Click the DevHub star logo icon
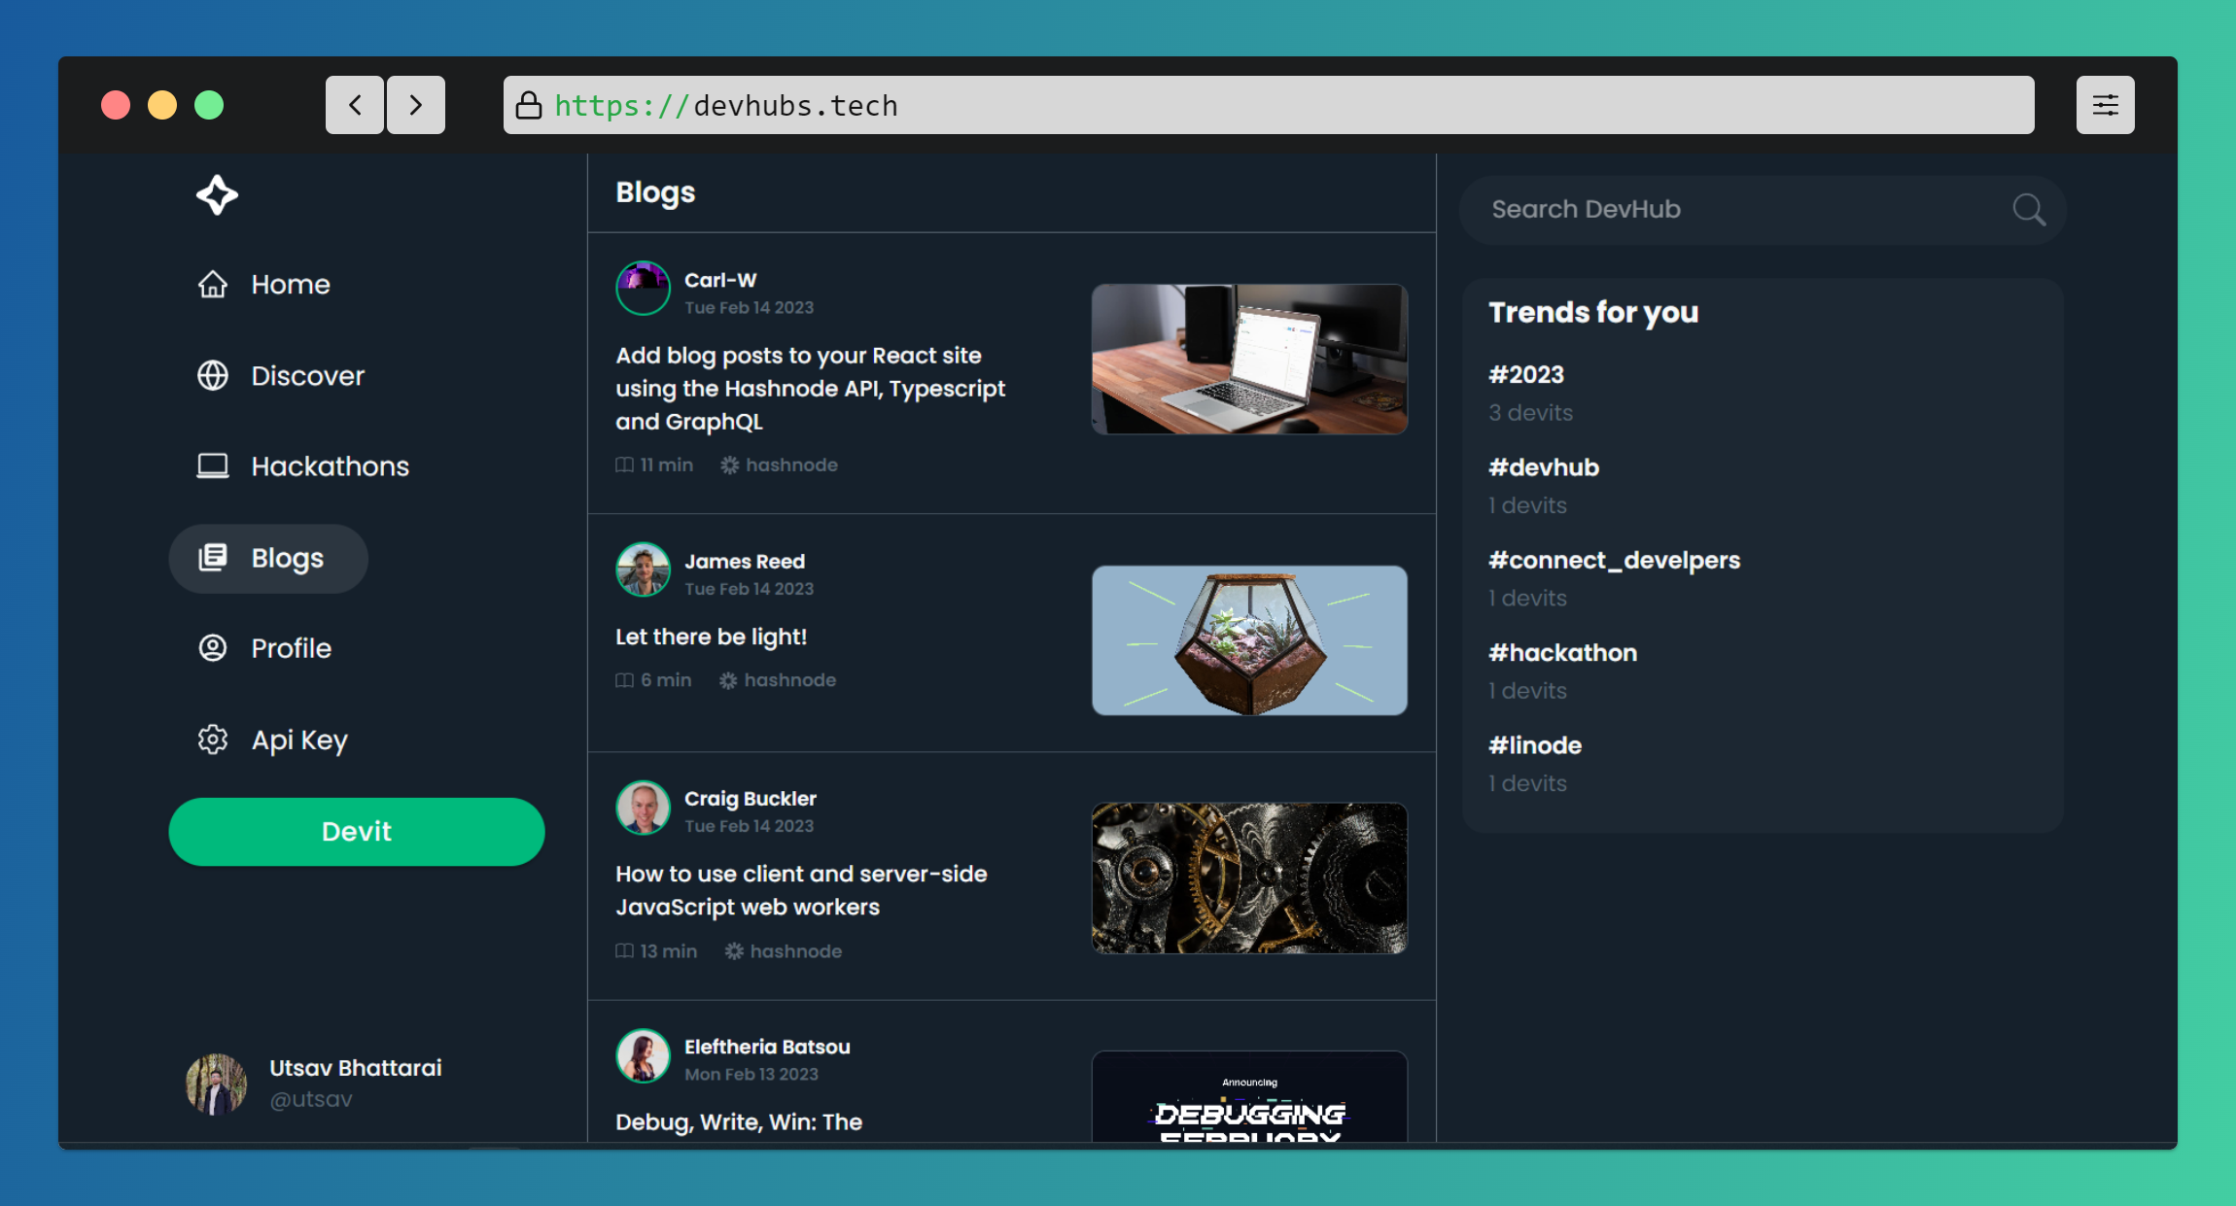Screen dimensions: 2236x1206 click(217, 195)
